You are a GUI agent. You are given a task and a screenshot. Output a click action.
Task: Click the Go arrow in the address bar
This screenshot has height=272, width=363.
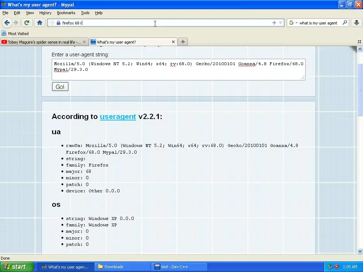coord(274,23)
